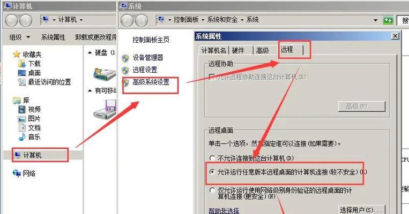409x214 pixels.
Task: Open Device Manager shield link
Action: (x=147, y=58)
